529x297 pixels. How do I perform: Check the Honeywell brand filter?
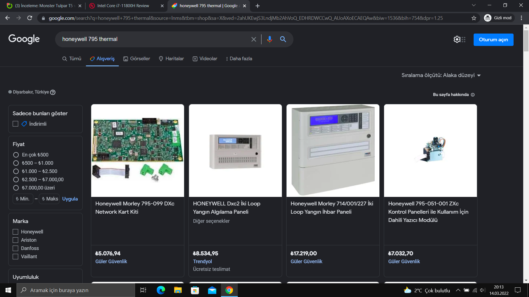pyautogui.click(x=16, y=232)
